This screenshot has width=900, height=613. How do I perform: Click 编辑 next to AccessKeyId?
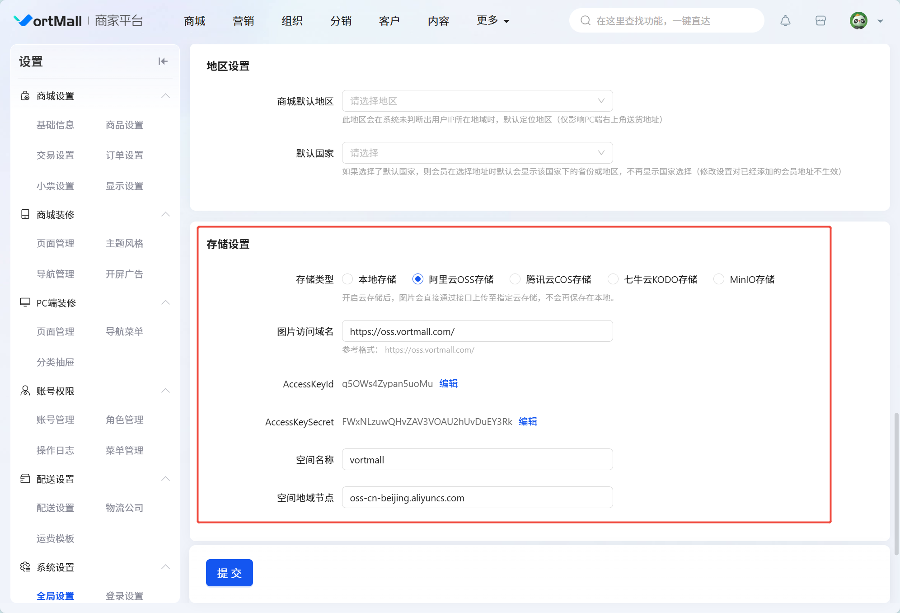[448, 383]
